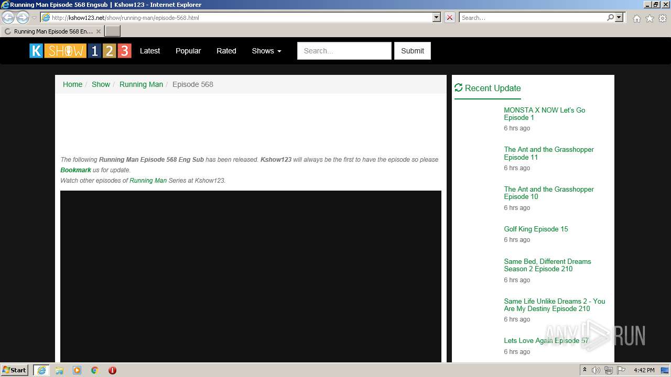Open the Running Man Series link in the description
The width and height of the screenshot is (671, 377).
pyautogui.click(x=148, y=181)
